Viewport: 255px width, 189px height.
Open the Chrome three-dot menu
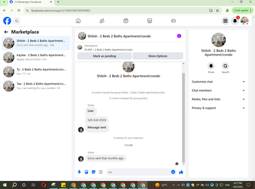pyautogui.click(x=250, y=11)
